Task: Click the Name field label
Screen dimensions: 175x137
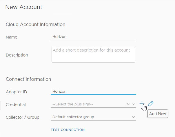Action: tap(12, 37)
